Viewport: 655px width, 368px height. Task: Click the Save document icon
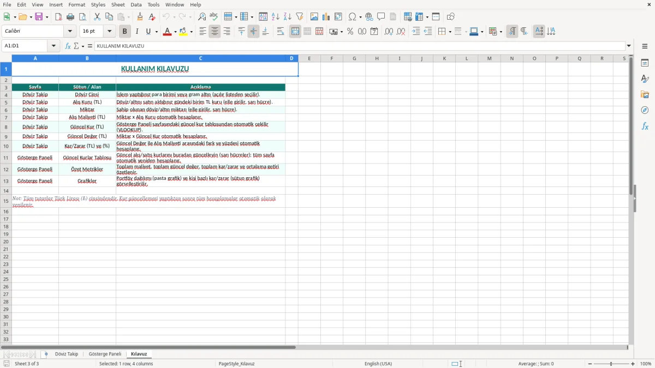pyautogui.click(x=39, y=17)
